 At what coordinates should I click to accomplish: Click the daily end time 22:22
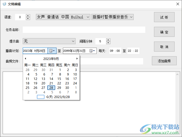pyautogui.click(x=133, y=51)
